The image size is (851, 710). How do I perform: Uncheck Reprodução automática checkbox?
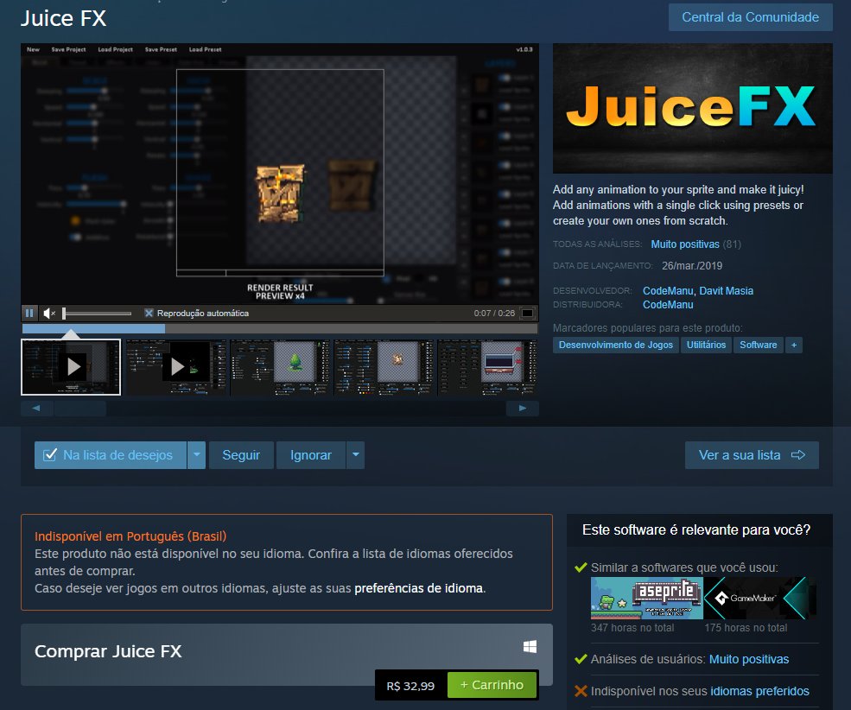(149, 313)
